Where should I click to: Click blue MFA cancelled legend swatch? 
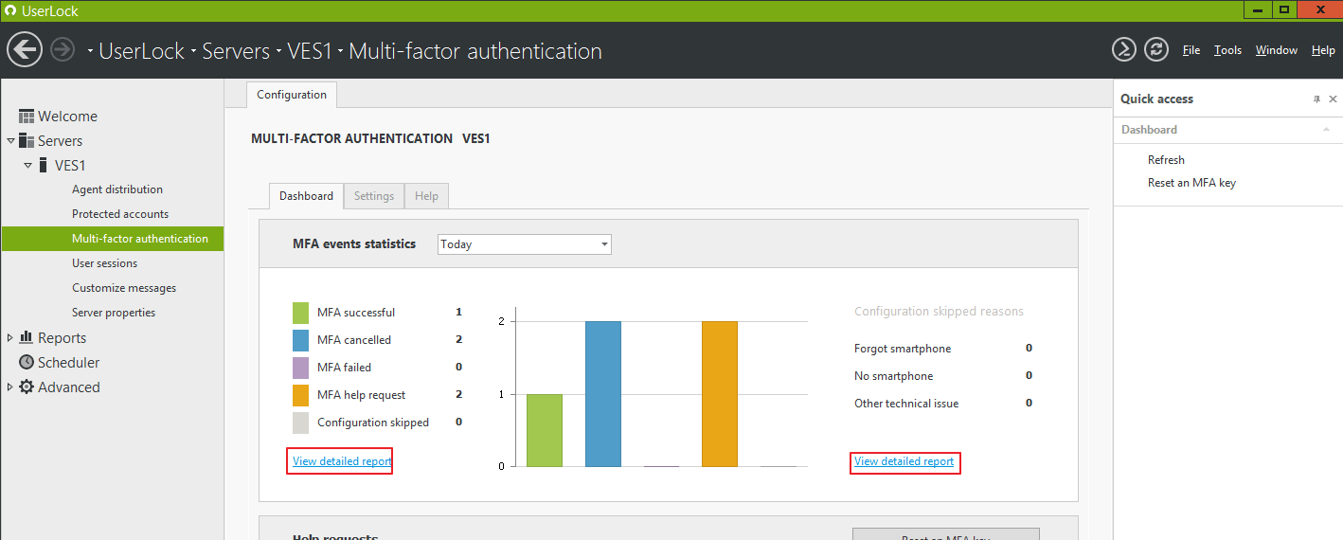tap(301, 340)
